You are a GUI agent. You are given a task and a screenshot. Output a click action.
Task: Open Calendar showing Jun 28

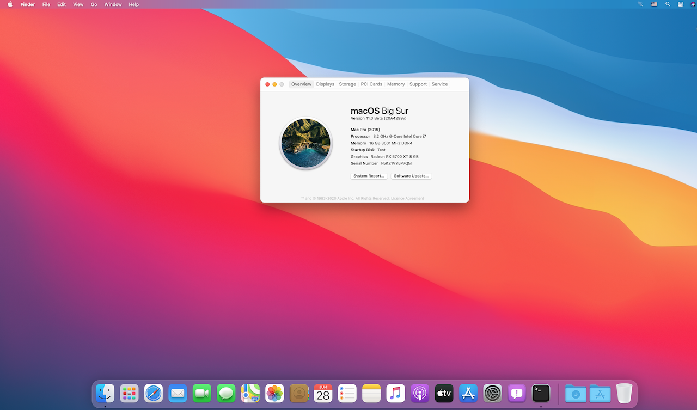(x=323, y=393)
